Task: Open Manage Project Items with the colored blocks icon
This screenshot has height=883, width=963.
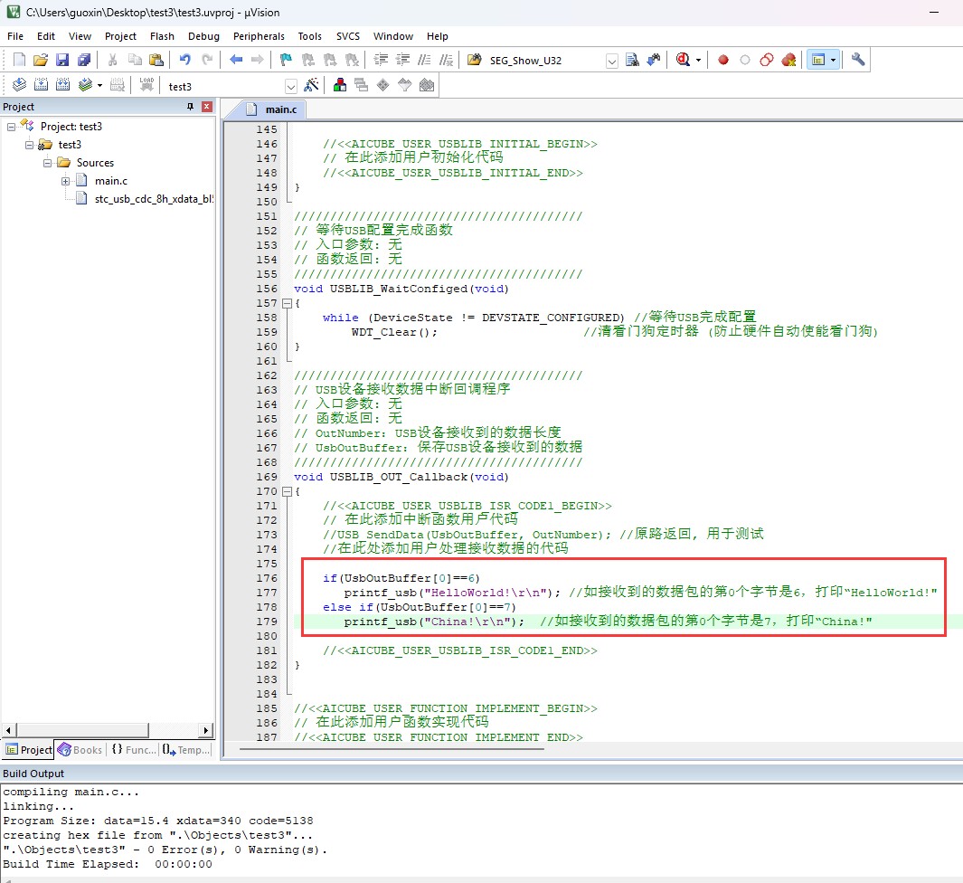Action: [340, 85]
